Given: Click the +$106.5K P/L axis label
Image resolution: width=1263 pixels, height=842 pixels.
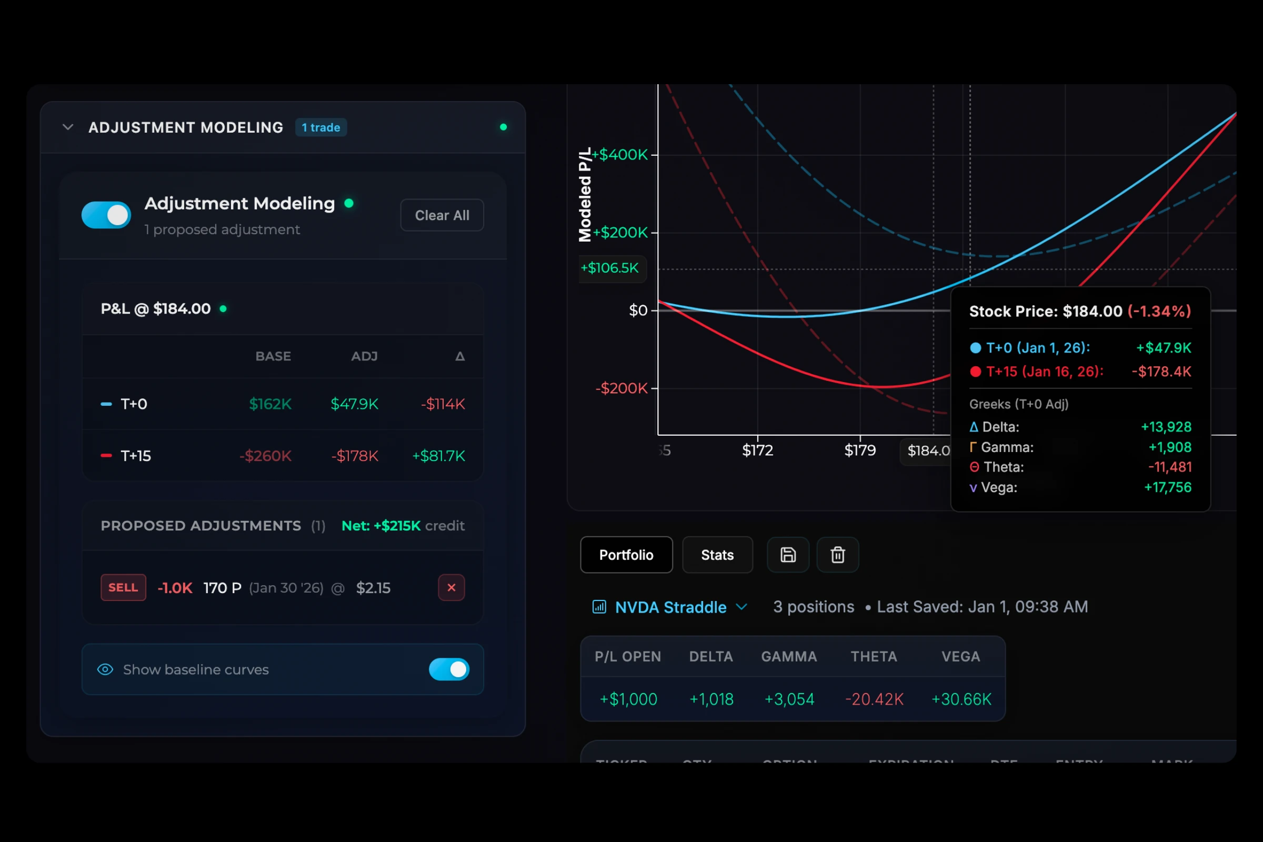Looking at the screenshot, I should click(610, 268).
